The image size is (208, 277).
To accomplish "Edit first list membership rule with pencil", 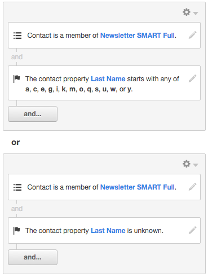I will pos(193,35).
